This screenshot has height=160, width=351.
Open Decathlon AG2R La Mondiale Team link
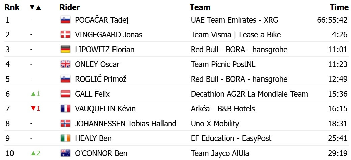pos(249,94)
